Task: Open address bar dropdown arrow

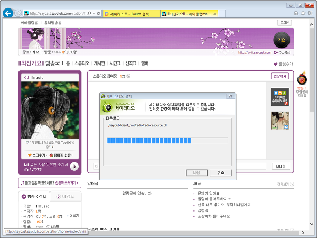Action: tap(94, 13)
